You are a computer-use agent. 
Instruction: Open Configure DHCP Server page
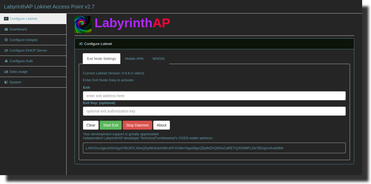[x=33, y=50]
